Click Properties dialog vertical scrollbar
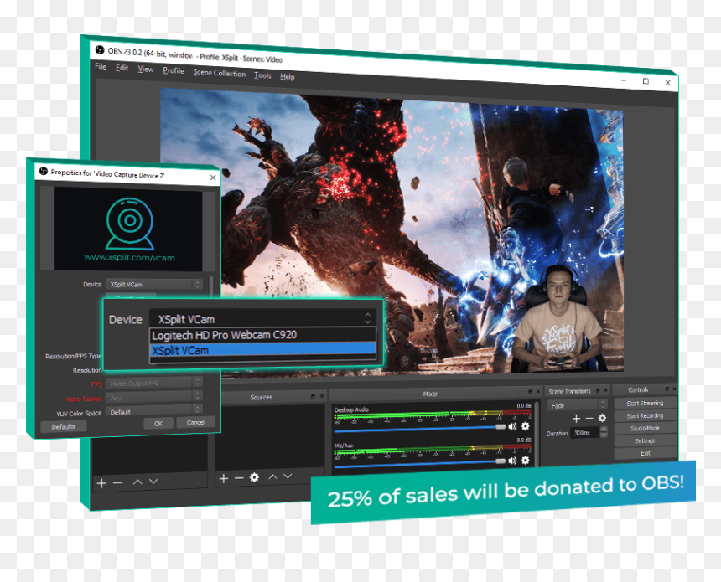Image resolution: width=721 pixels, height=582 pixels. [x=211, y=286]
